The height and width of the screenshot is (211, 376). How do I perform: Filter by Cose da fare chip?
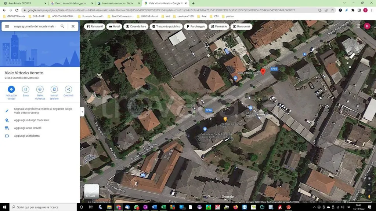coord(136,26)
